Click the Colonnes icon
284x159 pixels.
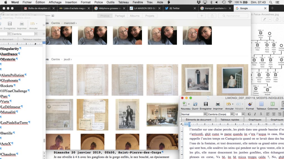point(272,104)
